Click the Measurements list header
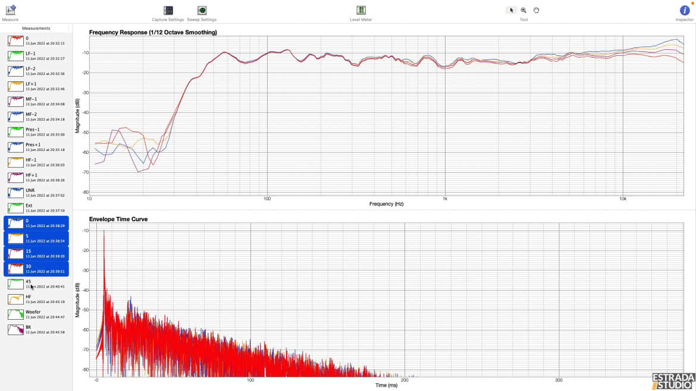Screen dimensions: 696x391 coord(36,29)
